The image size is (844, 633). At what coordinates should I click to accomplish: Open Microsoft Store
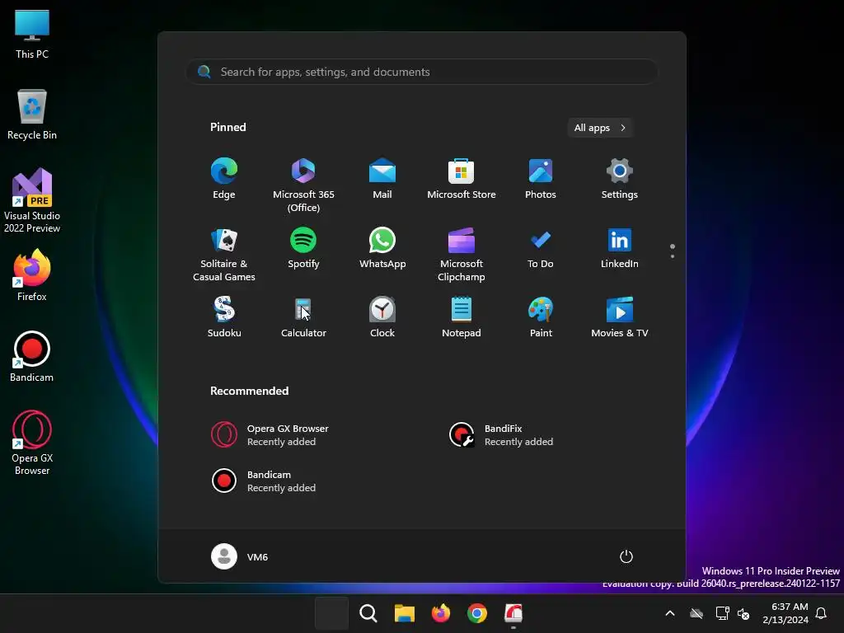pyautogui.click(x=462, y=179)
